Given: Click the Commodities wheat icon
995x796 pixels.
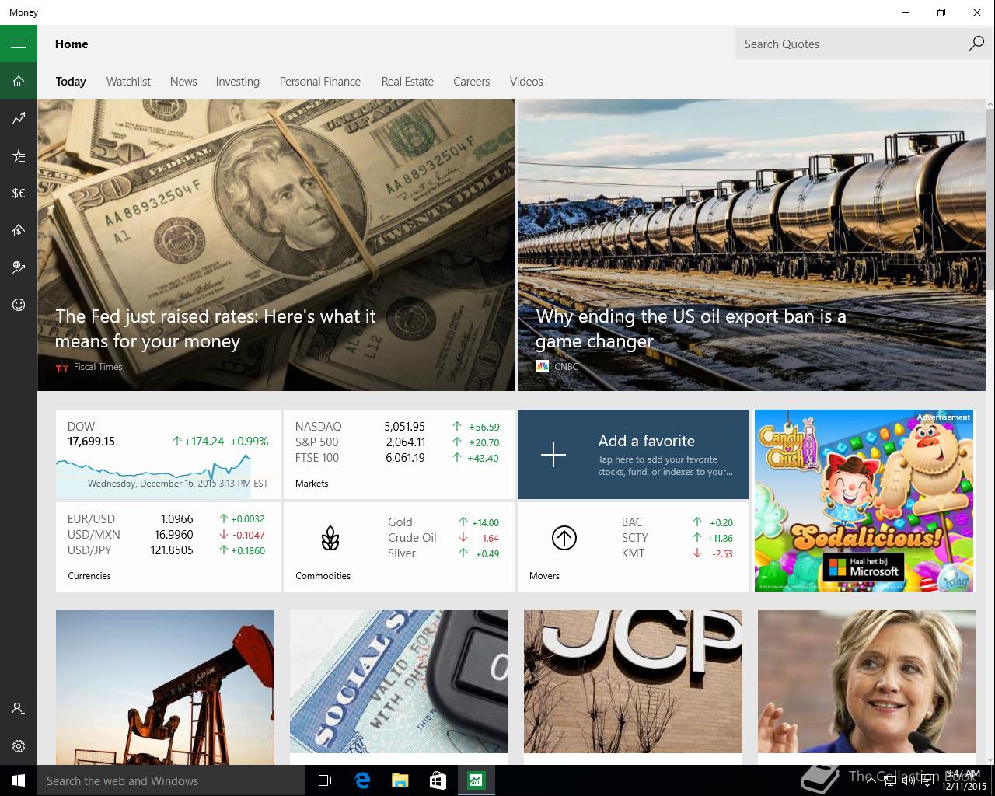Looking at the screenshot, I should point(330,538).
